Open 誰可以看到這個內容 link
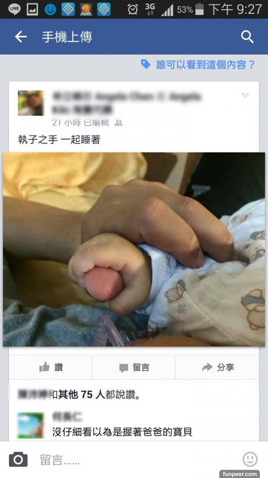268x478 pixels. pyautogui.click(x=205, y=65)
